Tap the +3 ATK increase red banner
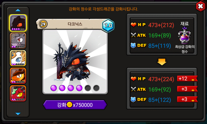This screenshot has width=207, height=124. tap(187, 89)
